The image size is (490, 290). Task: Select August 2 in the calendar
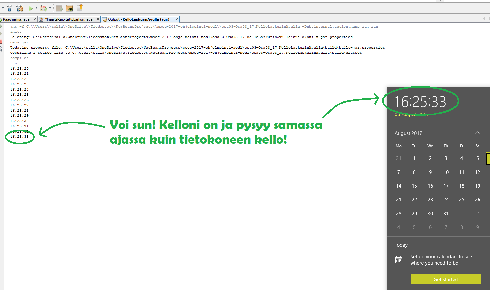click(x=430, y=158)
